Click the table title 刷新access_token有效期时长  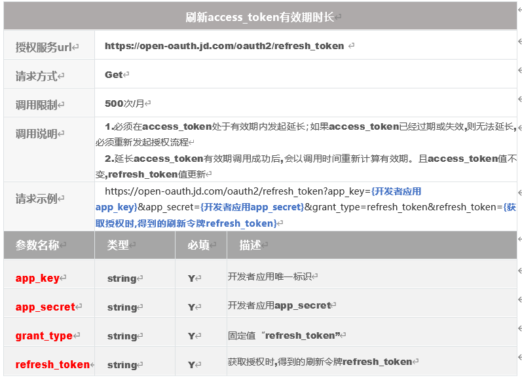[259, 17]
